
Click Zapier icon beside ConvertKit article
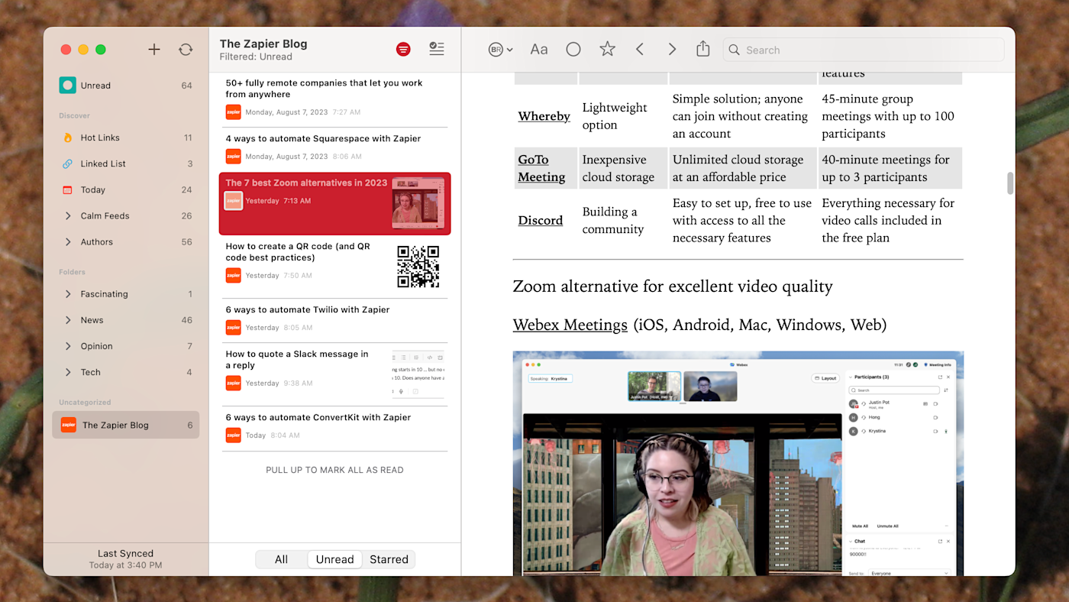pos(233,435)
